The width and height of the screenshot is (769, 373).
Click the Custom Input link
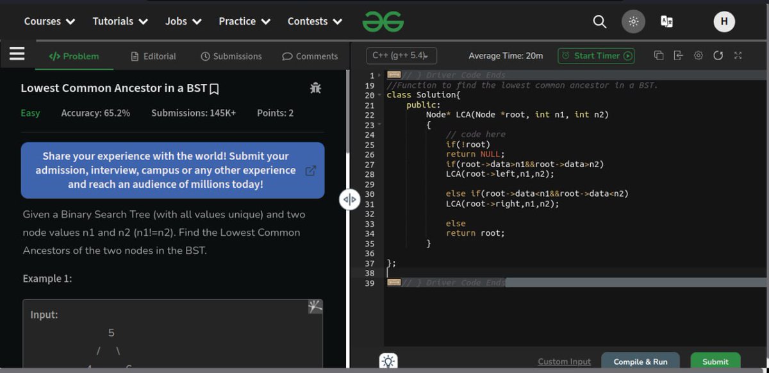tap(564, 361)
